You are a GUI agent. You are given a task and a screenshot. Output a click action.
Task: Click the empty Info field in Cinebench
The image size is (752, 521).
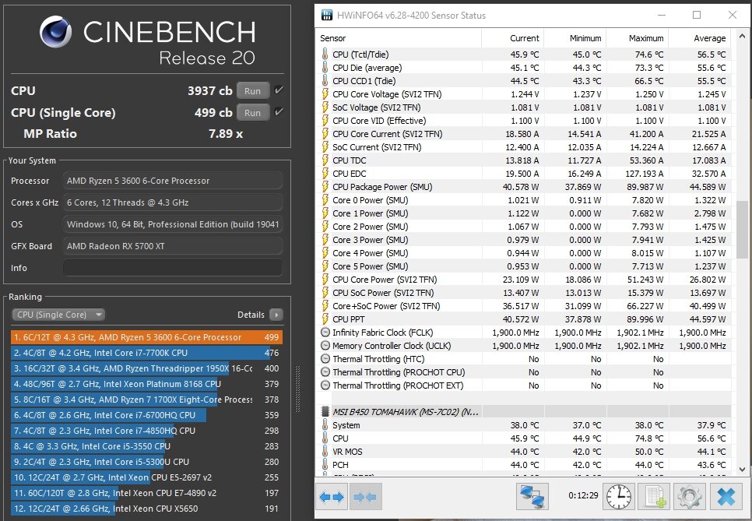coord(173,268)
